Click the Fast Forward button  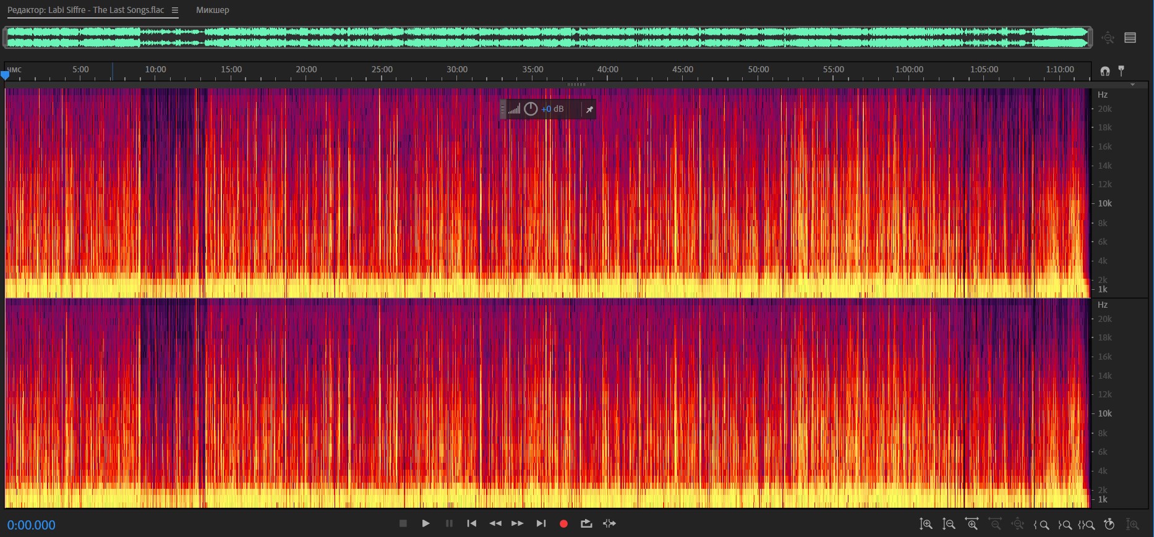tap(517, 523)
